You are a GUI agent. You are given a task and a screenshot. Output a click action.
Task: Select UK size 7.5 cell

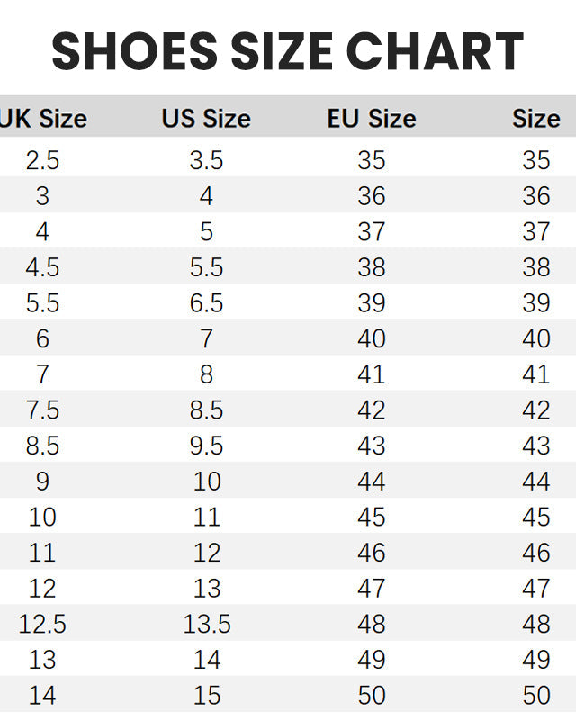click(x=42, y=410)
